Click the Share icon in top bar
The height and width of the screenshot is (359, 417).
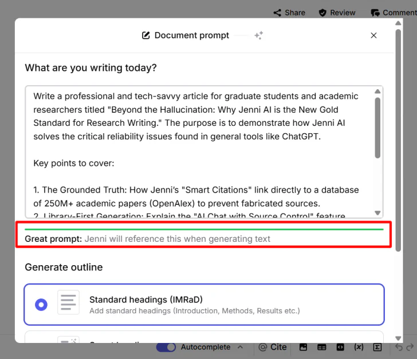tap(277, 13)
